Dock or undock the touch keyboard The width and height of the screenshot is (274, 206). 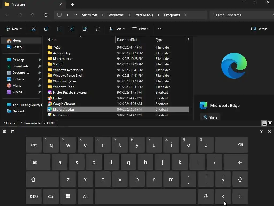tap(261, 131)
